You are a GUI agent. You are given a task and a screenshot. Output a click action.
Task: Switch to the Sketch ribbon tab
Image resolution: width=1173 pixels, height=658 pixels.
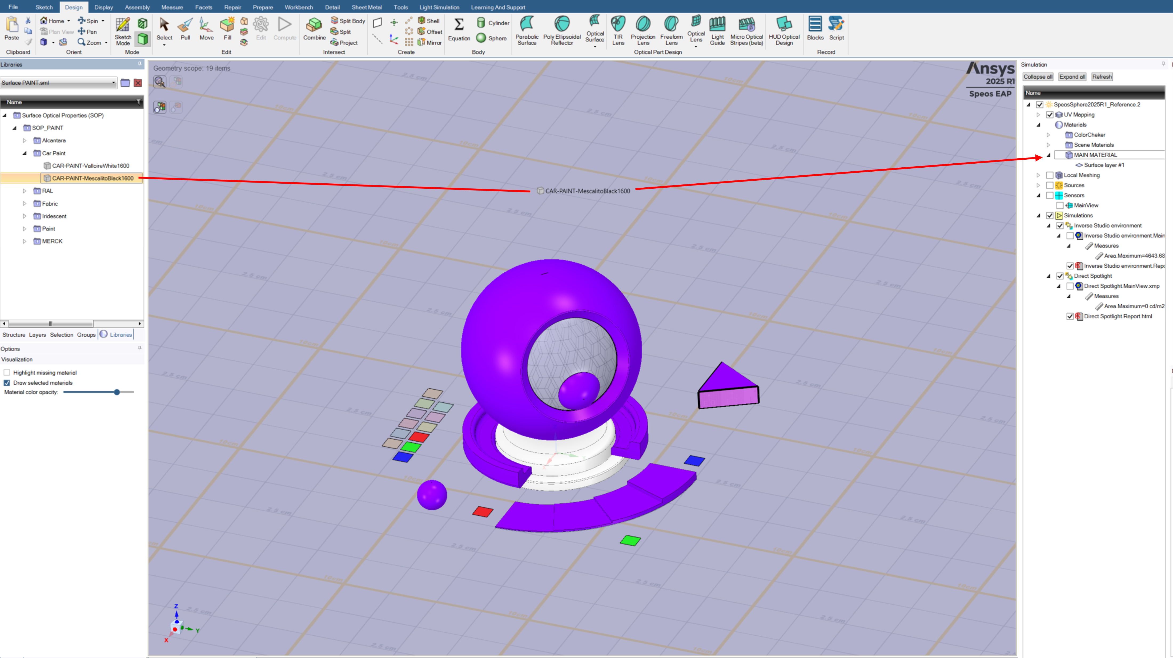tap(44, 7)
